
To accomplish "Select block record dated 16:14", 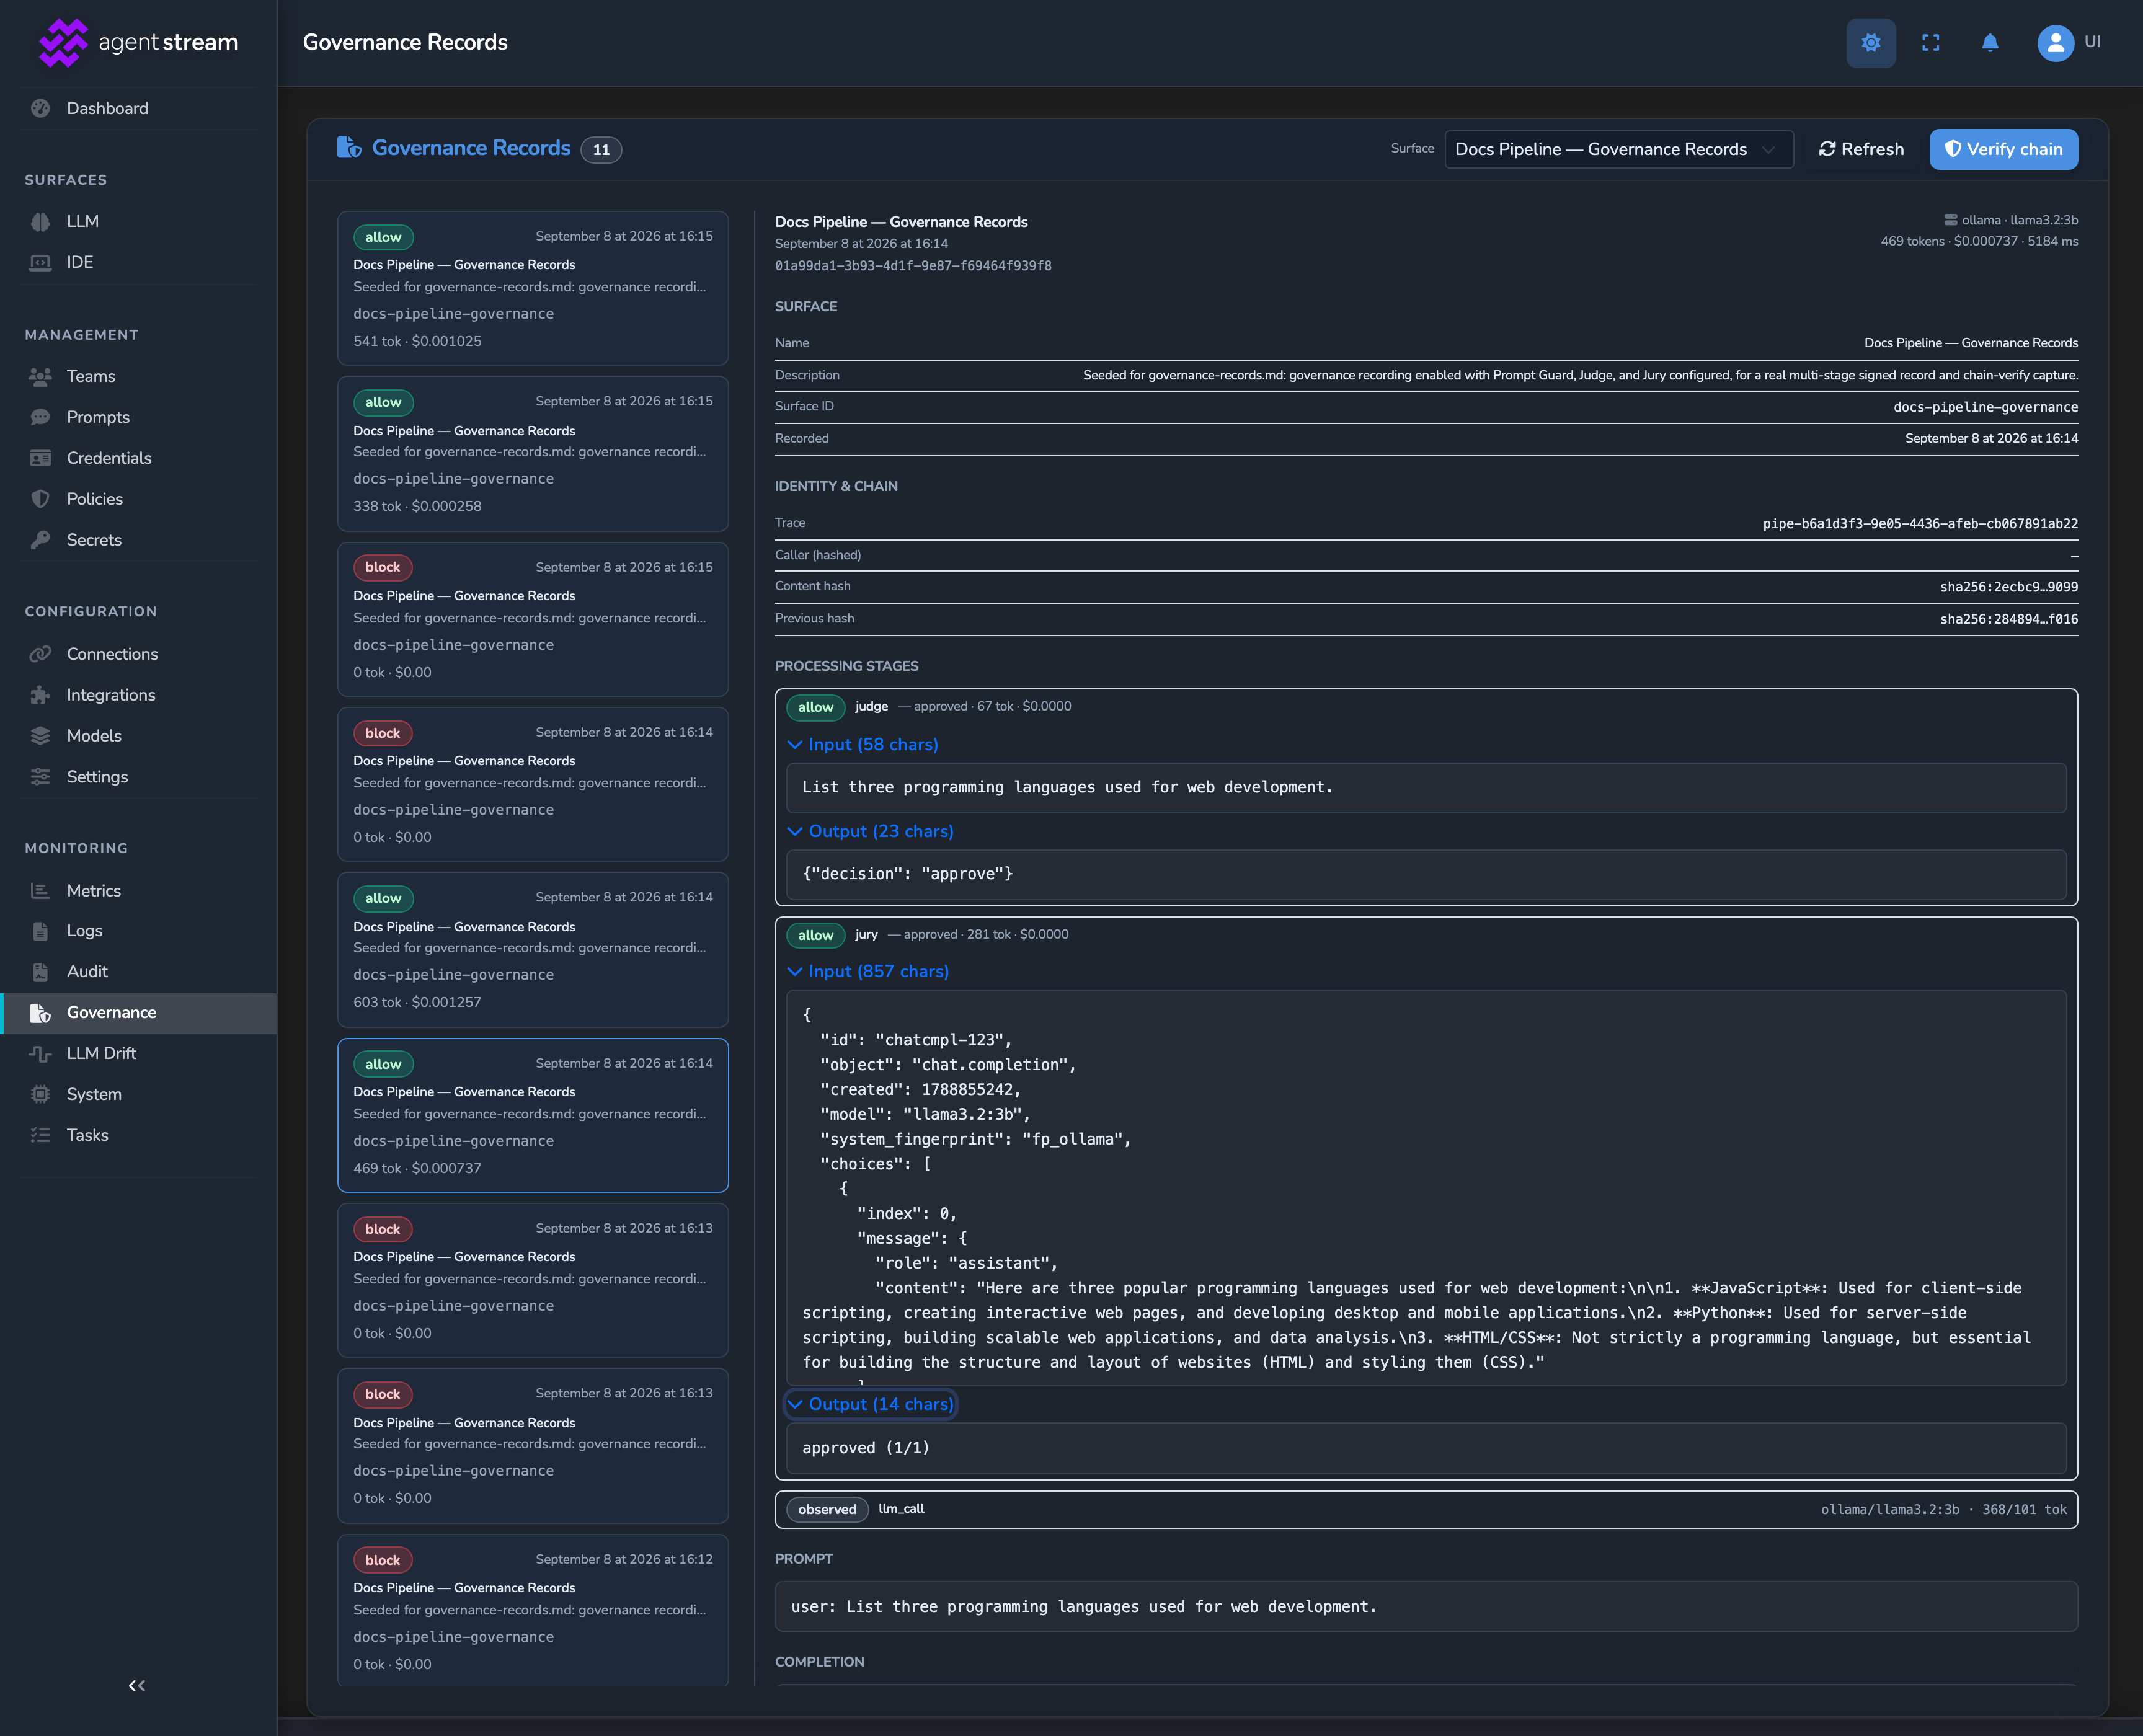I will 533,785.
